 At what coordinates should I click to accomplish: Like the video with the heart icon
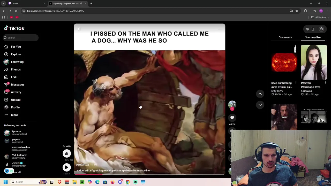pyautogui.click(x=232, y=118)
